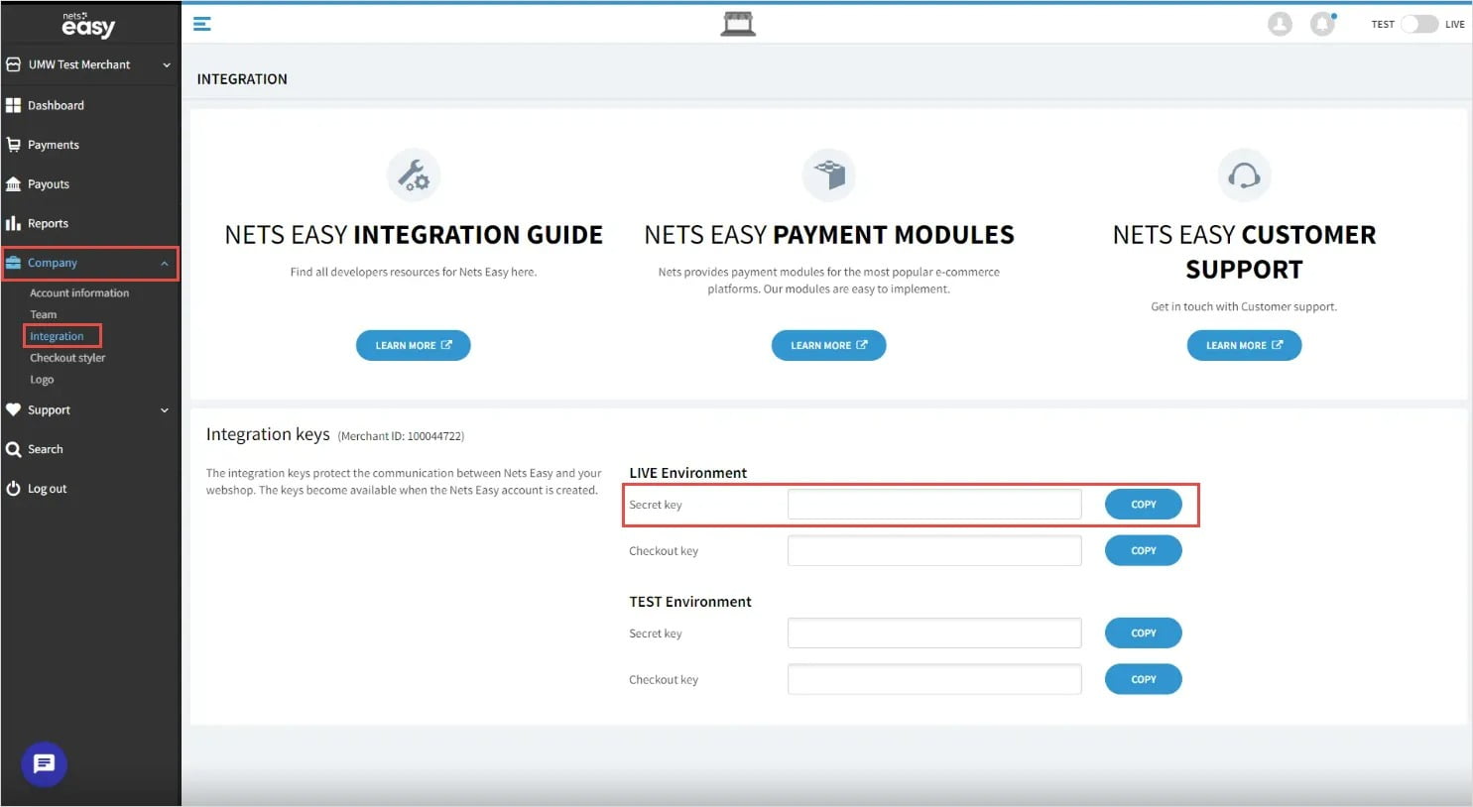Copy the TEST Secret key
The height and width of the screenshot is (807, 1473).
click(x=1144, y=633)
